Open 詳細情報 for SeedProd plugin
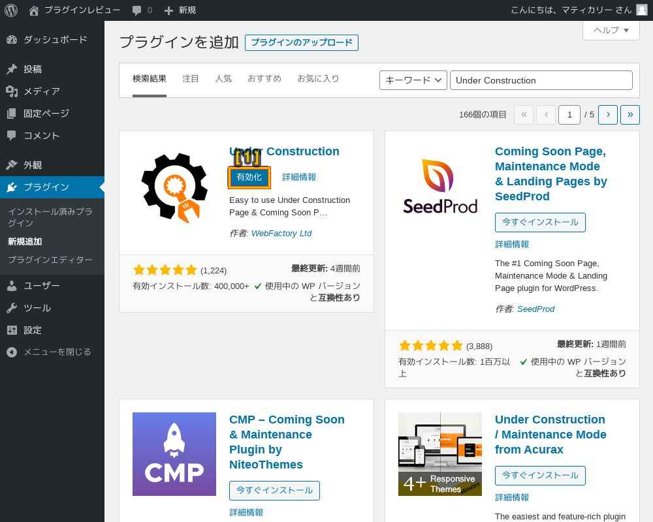The height and width of the screenshot is (522, 653). [x=512, y=244]
